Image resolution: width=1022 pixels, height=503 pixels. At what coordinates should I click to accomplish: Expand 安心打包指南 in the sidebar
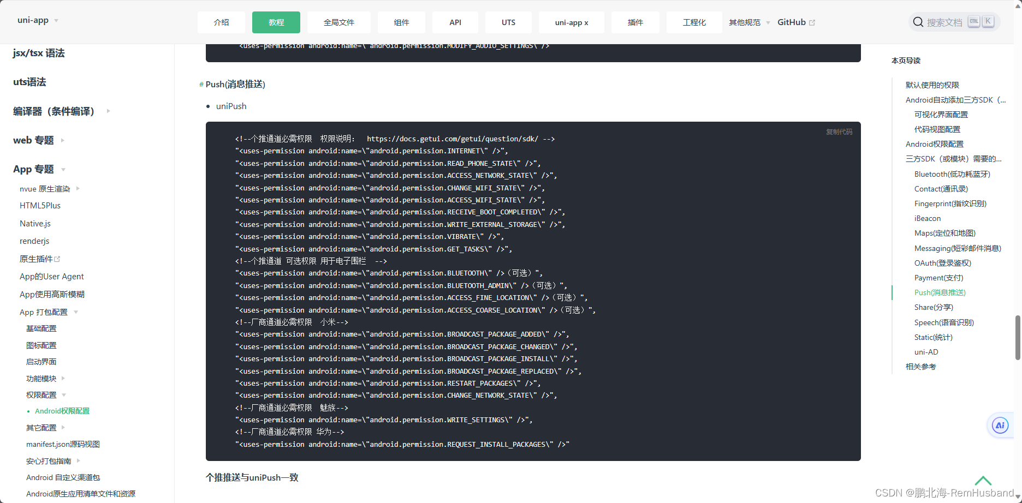pyautogui.click(x=78, y=460)
